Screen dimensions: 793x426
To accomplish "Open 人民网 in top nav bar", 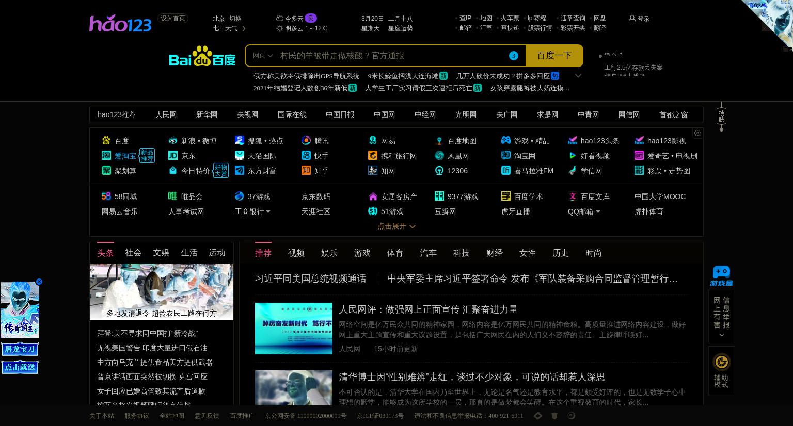I will pos(166,114).
